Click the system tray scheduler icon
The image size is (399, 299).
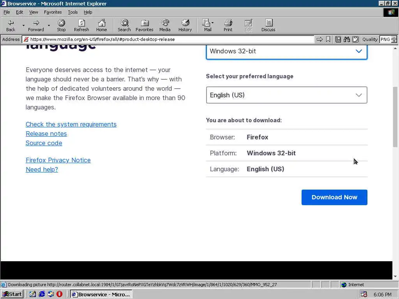pyautogui.click(x=364, y=294)
